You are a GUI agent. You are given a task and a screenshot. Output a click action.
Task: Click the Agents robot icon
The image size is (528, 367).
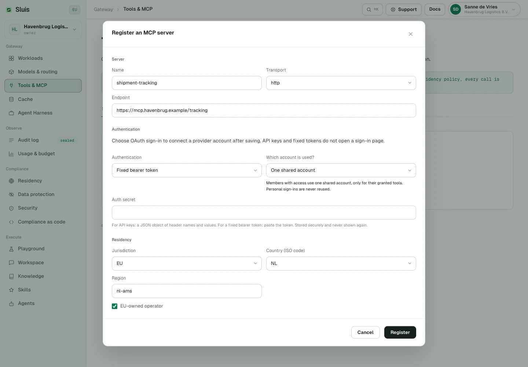(x=11, y=304)
